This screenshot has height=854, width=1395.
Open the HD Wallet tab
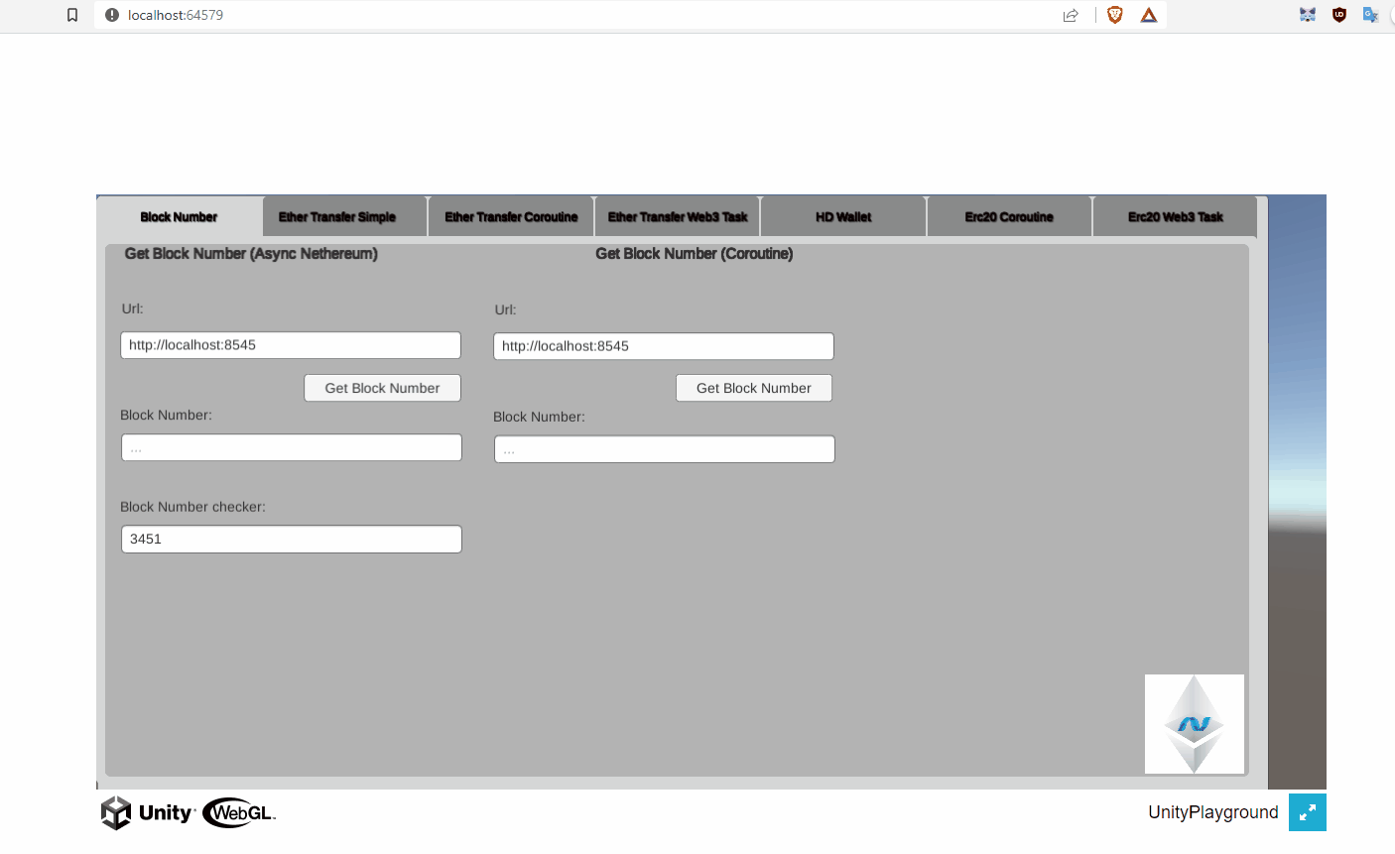pyautogui.click(x=843, y=216)
